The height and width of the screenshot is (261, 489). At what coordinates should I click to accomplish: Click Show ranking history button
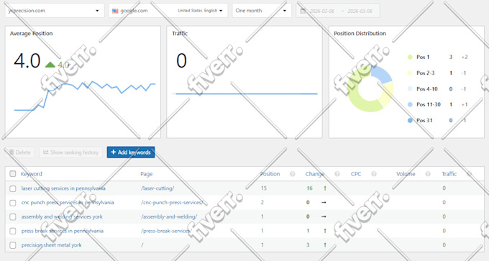(70, 152)
